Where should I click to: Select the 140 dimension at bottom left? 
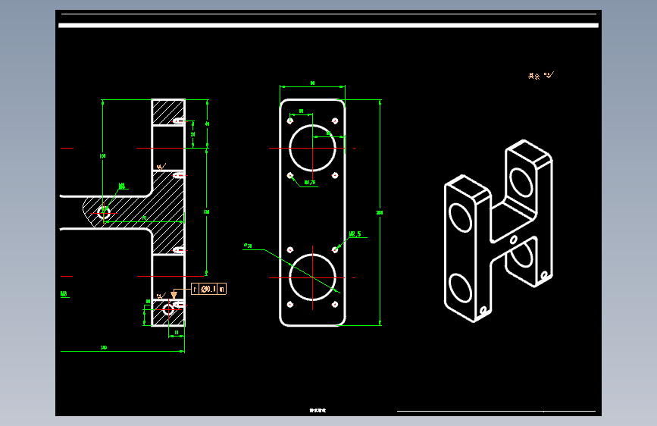[104, 348]
